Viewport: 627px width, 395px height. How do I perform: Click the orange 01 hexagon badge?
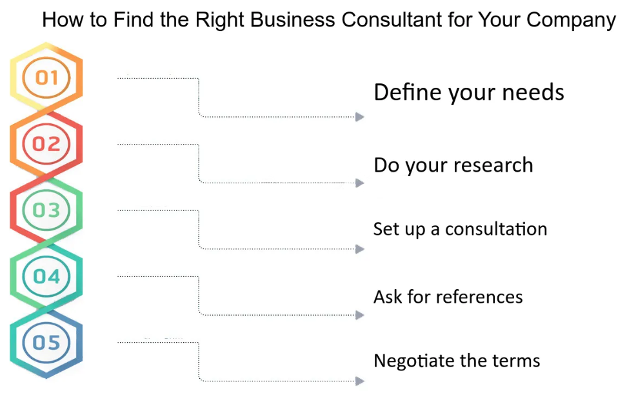pyautogui.click(x=46, y=77)
